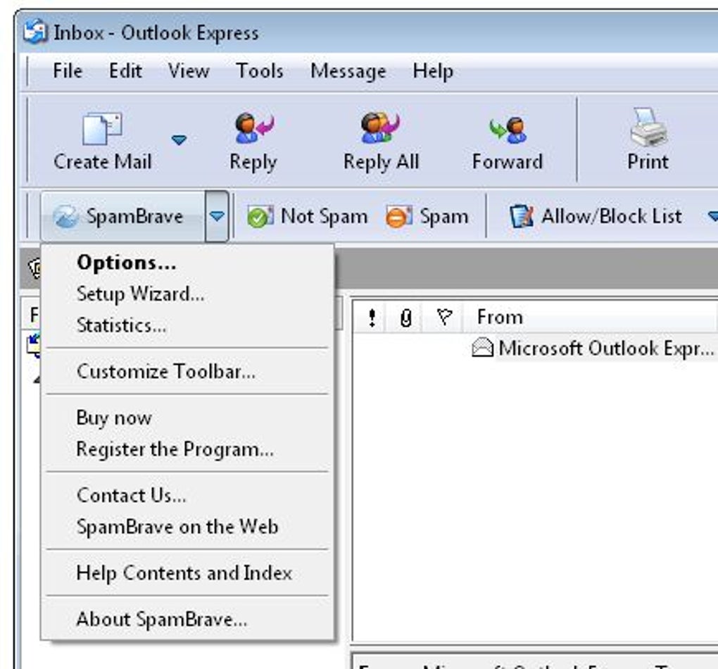The image size is (718, 669).
Task: Click the Outlook Express title bar icon
Action: [x=35, y=32]
